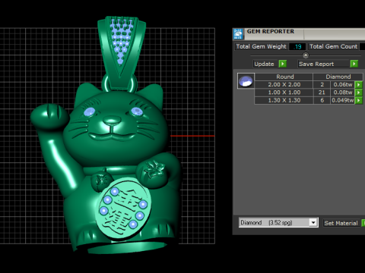Click the 0.049tw weight cell
This screenshot has width=365, height=273.
[343, 100]
